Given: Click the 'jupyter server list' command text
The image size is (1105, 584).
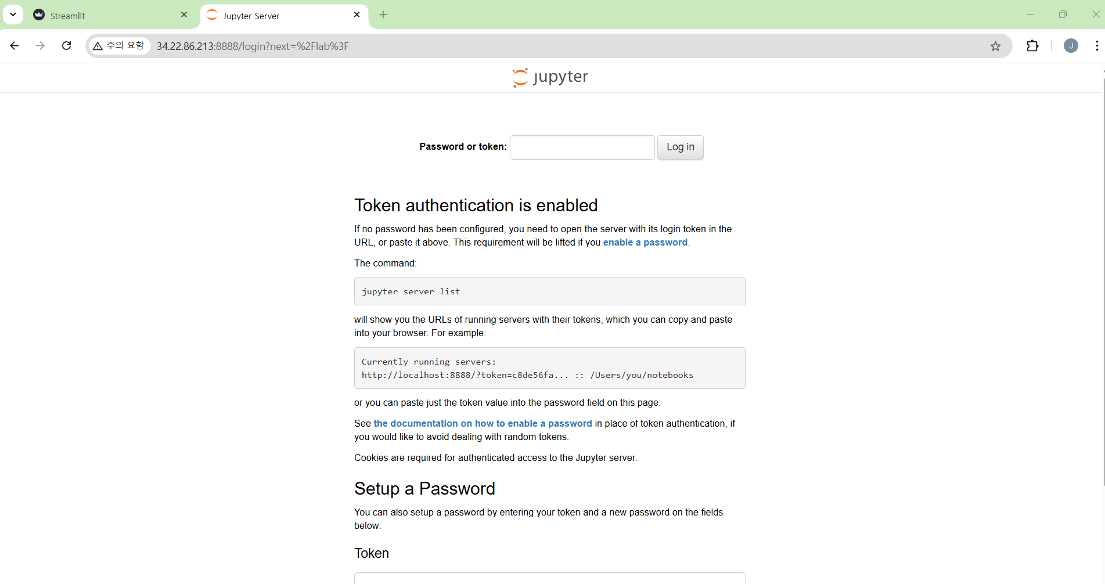Looking at the screenshot, I should coord(411,291).
